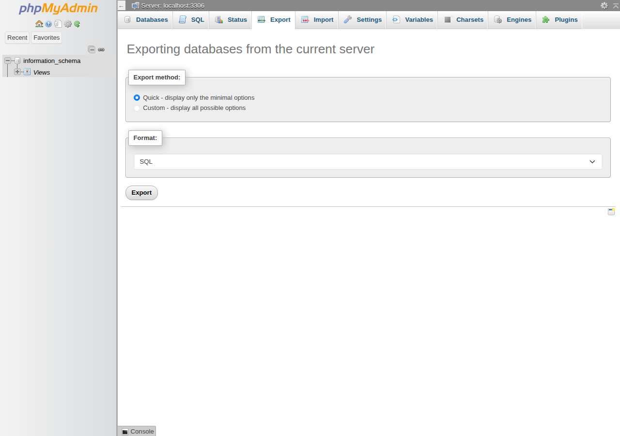Screen dimensions: 620x436
Task: Click the collapse top bar arrow icon
Action: 616,5
